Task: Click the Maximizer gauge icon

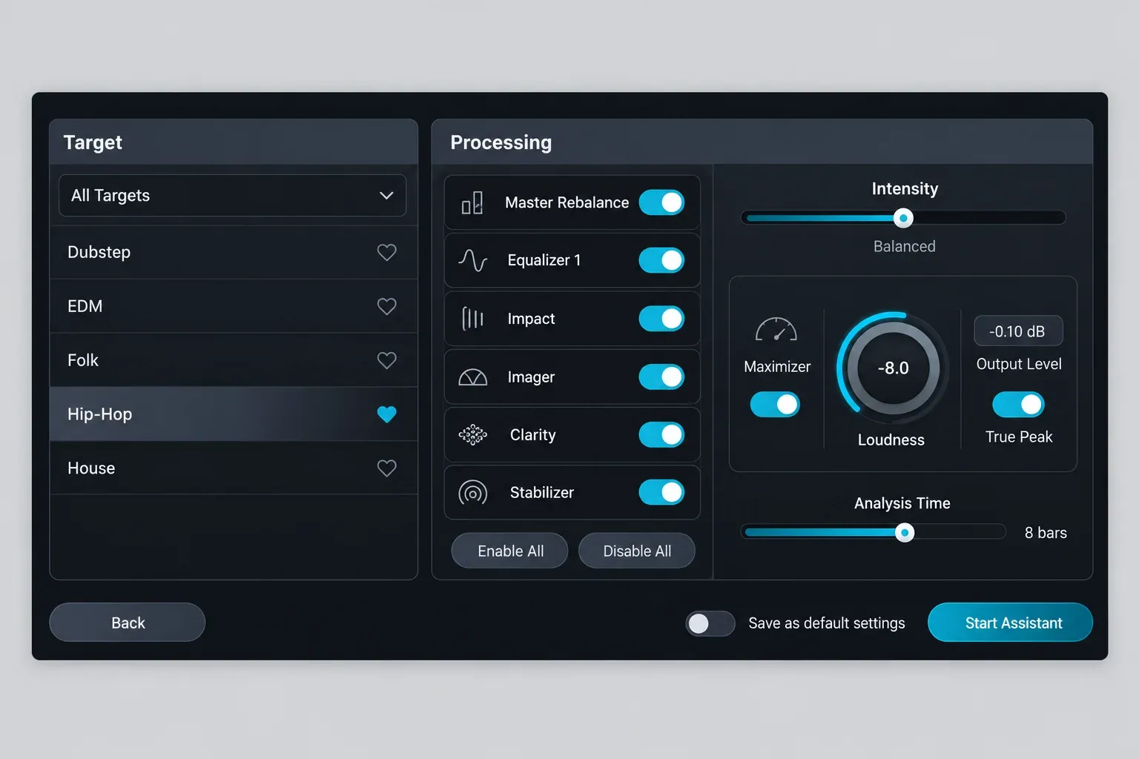Action: (776, 329)
